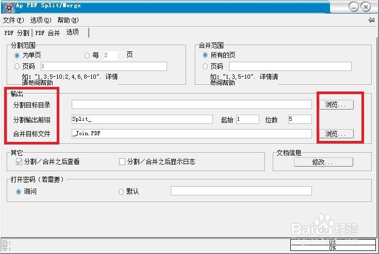Screen dimensions: 379x254
Task: Click the 分割输出前缀 label
Action: pyautogui.click(x=31, y=120)
